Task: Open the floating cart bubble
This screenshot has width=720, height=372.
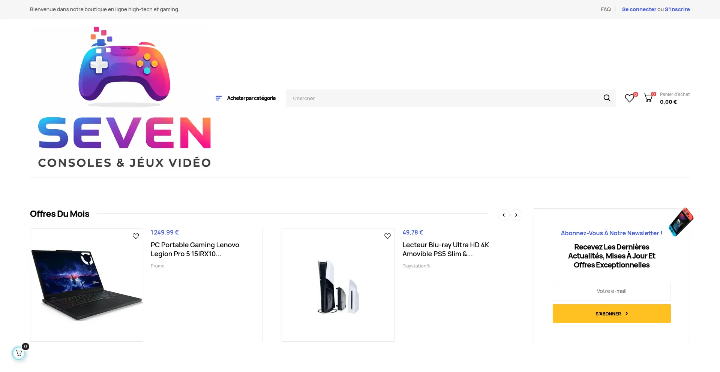Action: (x=19, y=353)
